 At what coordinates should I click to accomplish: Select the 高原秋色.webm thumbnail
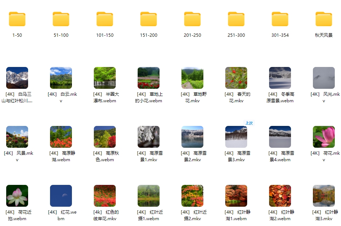pyautogui.click(x=105, y=137)
